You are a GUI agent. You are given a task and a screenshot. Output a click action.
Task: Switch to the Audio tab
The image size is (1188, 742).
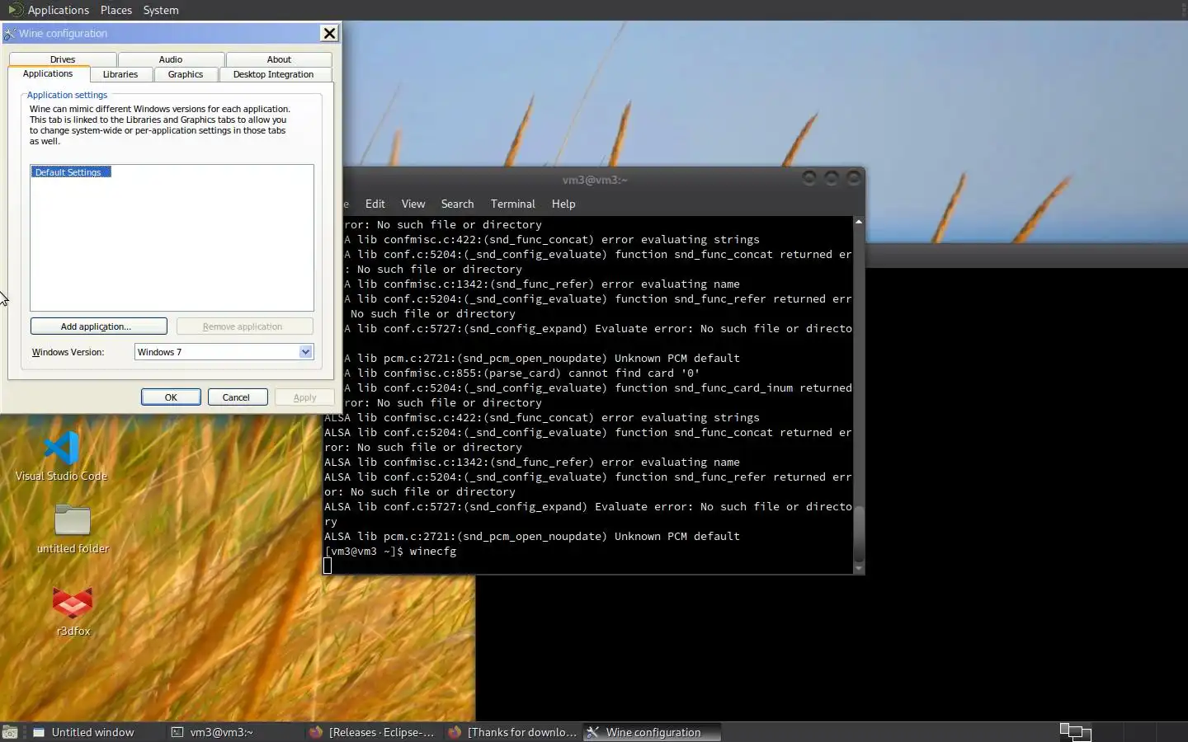coord(171,59)
